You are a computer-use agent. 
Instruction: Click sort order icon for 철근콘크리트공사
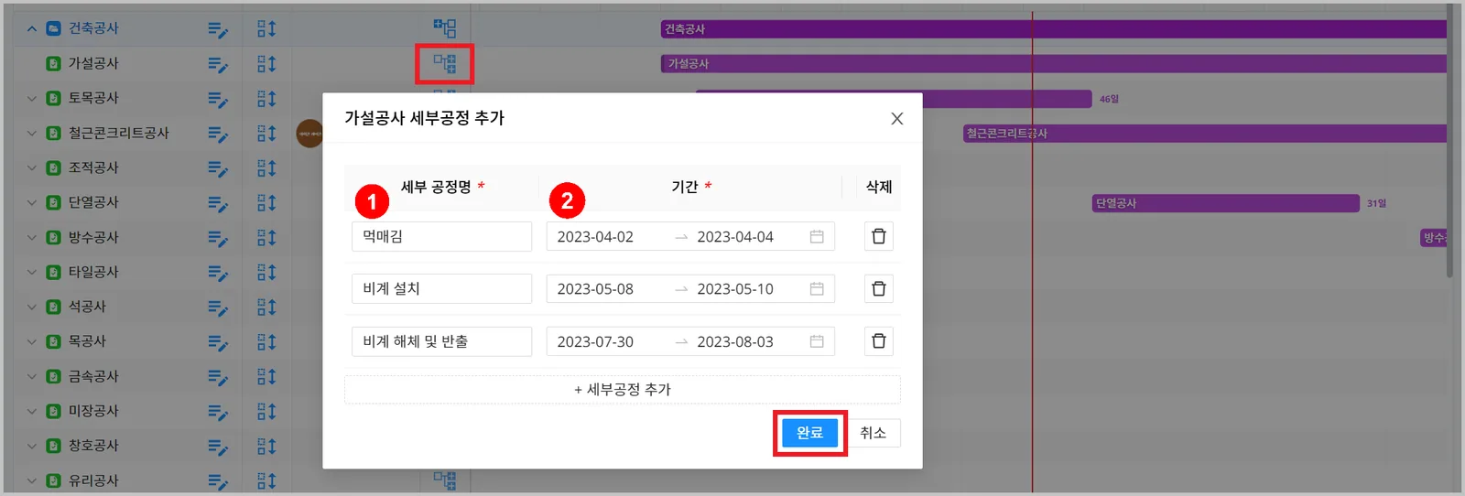coord(266,134)
